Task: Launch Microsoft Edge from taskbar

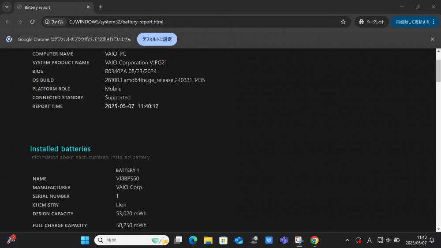Action: (193, 240)
